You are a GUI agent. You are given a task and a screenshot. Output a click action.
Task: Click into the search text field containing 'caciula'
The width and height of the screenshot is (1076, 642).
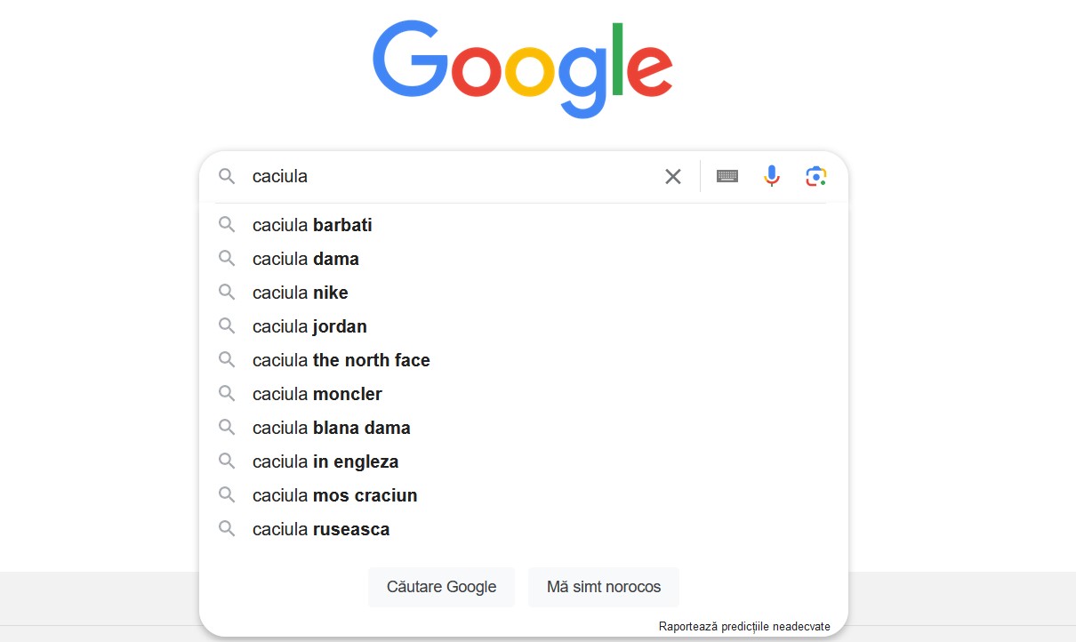pyautogui.click(x=445, y=176)
